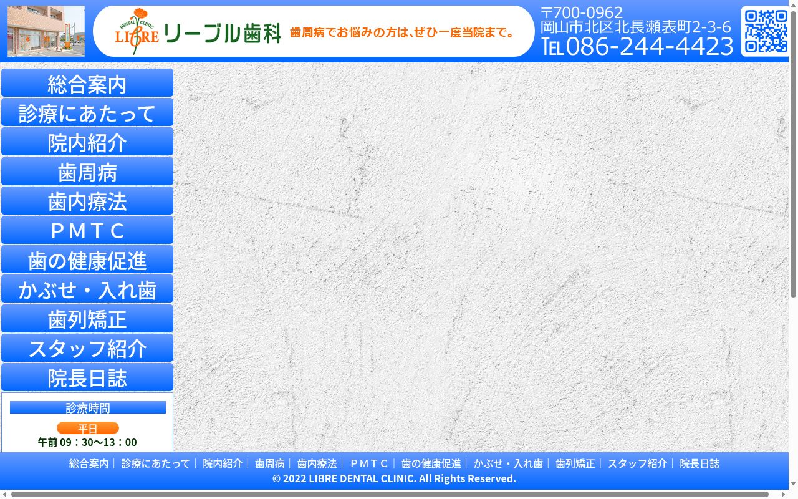Click the 診療にあたって footer link
Screen dimensions: 798x499
(156, 463)
